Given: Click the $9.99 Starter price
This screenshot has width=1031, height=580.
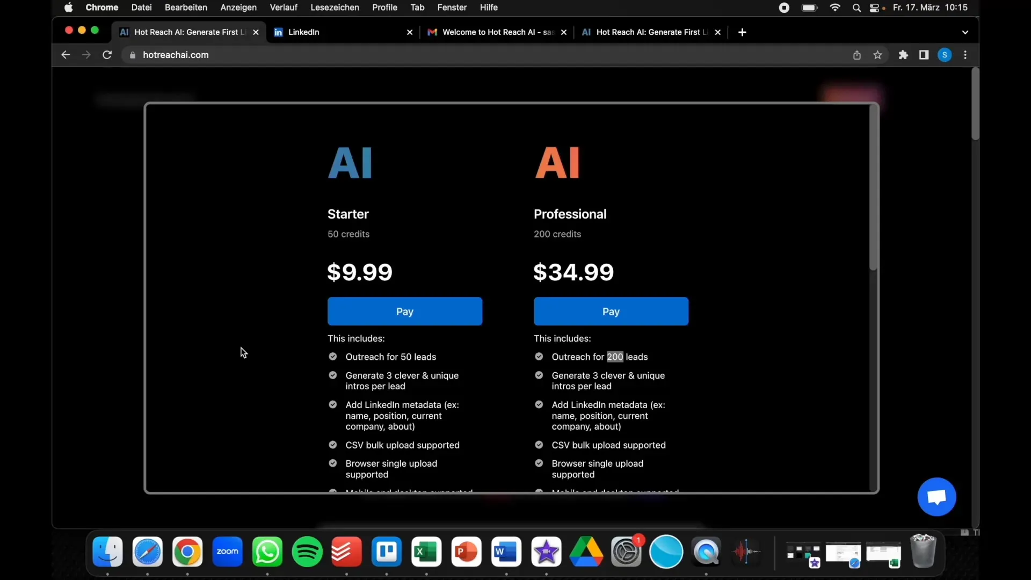Looking at the screenshot, I should (x=360, y=272).
